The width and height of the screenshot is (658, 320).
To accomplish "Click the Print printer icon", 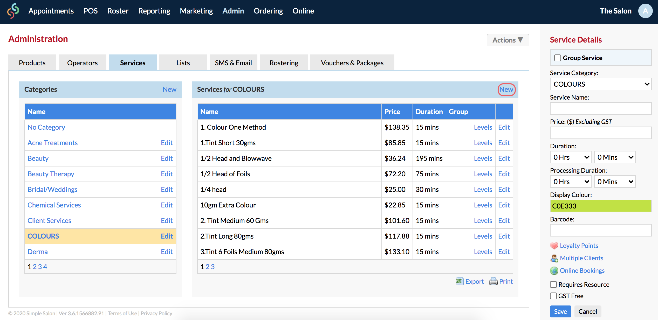I will pos(493,281).
